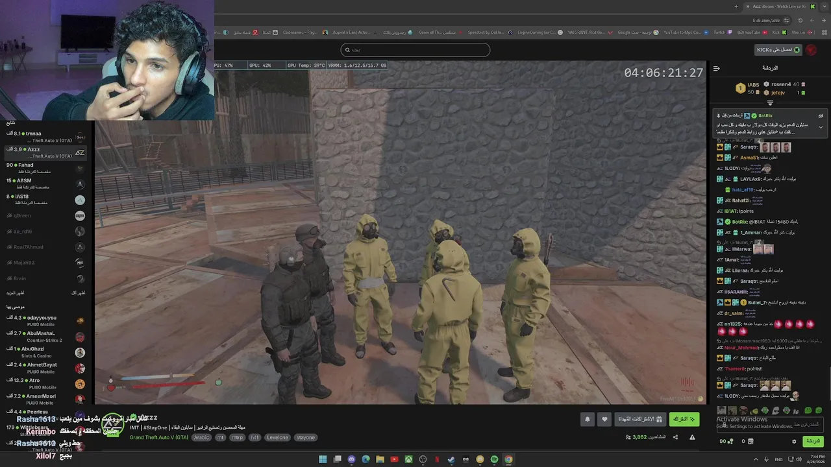Click the Kick search bar

coord(415,50)
